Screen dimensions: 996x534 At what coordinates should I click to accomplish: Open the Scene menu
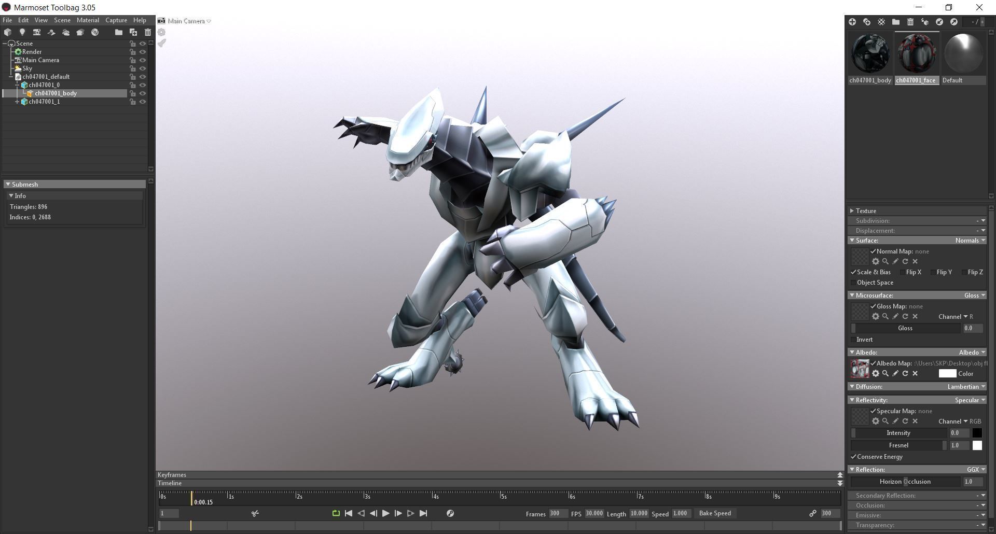(x=62, y=20)
